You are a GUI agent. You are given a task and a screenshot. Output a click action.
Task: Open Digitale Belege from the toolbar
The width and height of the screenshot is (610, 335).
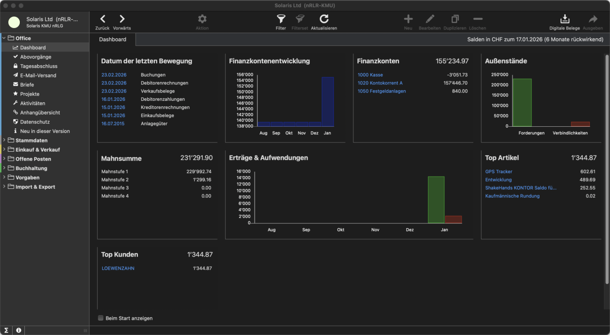[x=564, y=19]
